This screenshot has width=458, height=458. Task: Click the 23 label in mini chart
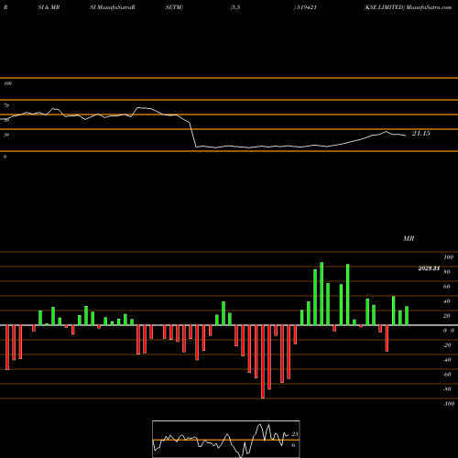pos(295,434)
